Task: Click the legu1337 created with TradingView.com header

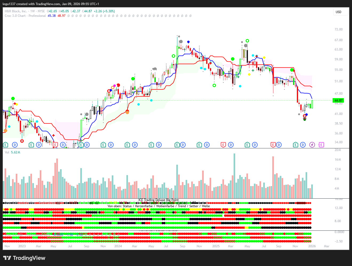Action: tap(51, 4)
